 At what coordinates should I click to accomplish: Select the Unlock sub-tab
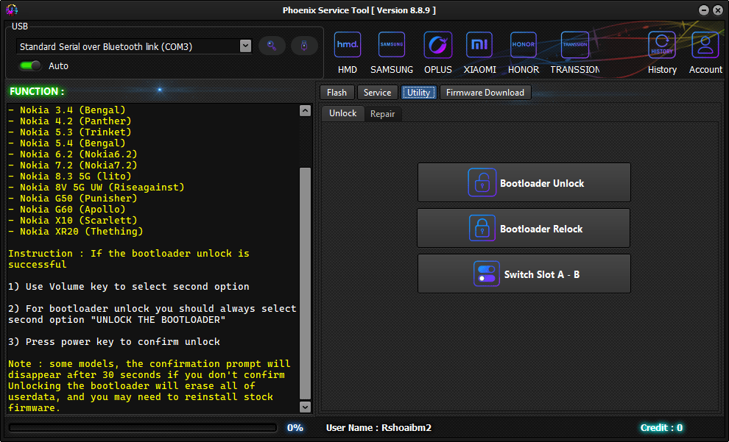coord(342,113)
